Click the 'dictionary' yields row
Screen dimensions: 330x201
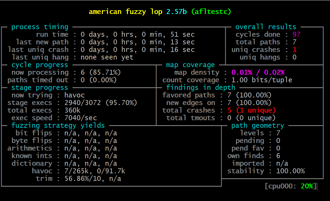click(x=64, y=164)
